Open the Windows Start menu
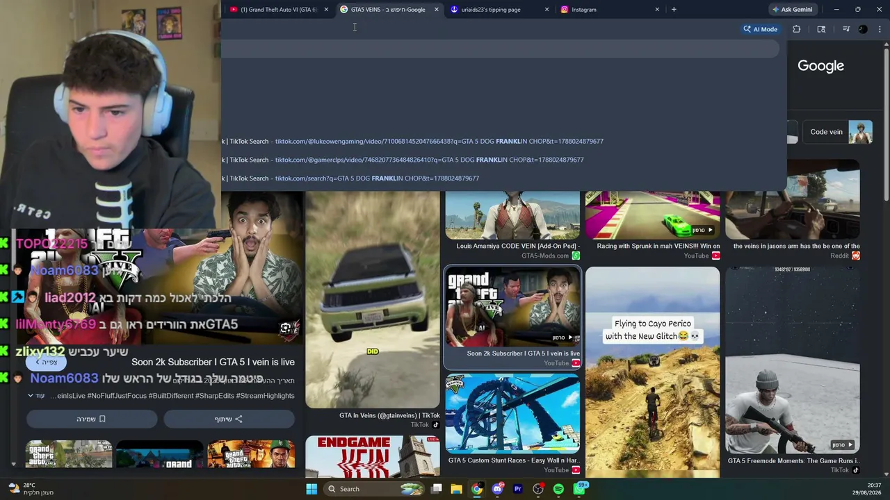Screen dimensions: 890x500 point(311,489)
